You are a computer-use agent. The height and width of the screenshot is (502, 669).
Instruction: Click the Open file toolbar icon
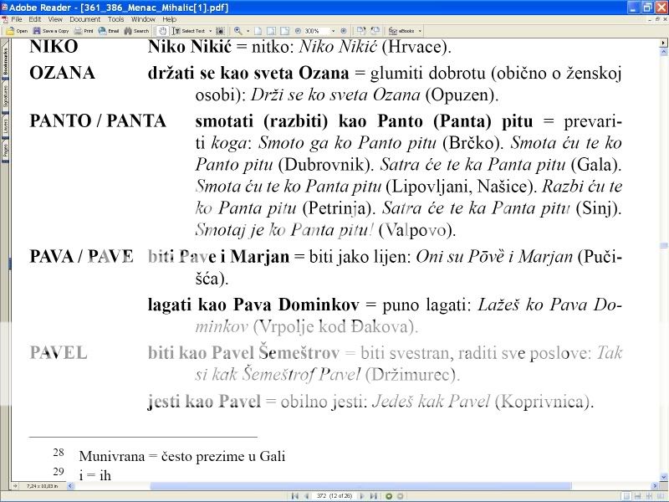[x=18, y=31]
